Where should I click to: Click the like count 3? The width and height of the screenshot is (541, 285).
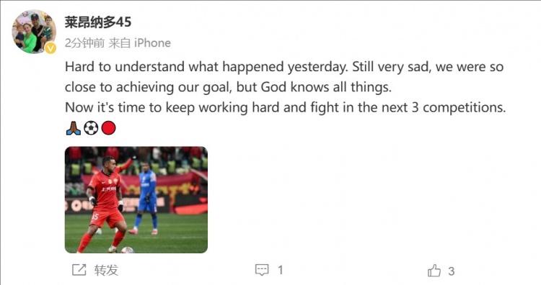[x=452, y=271]
